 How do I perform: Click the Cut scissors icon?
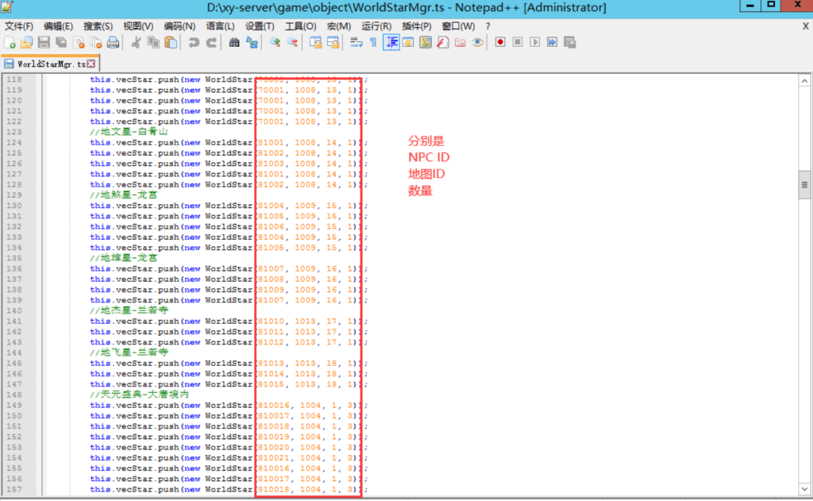tap(136, 43)
